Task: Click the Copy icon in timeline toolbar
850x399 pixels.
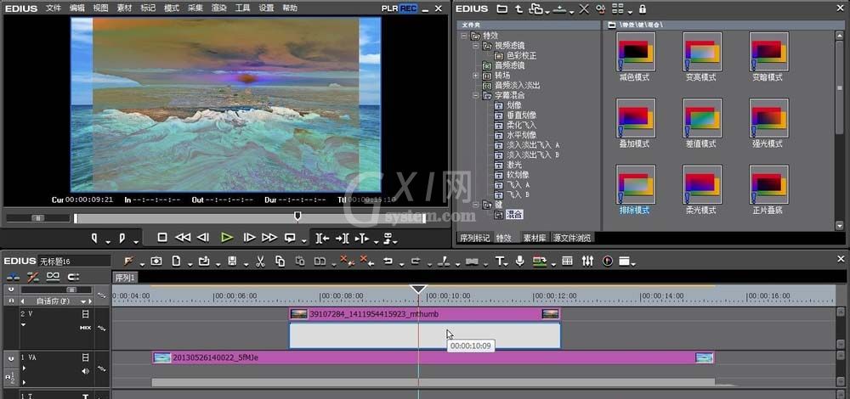Action: click(x=280, y=261)
